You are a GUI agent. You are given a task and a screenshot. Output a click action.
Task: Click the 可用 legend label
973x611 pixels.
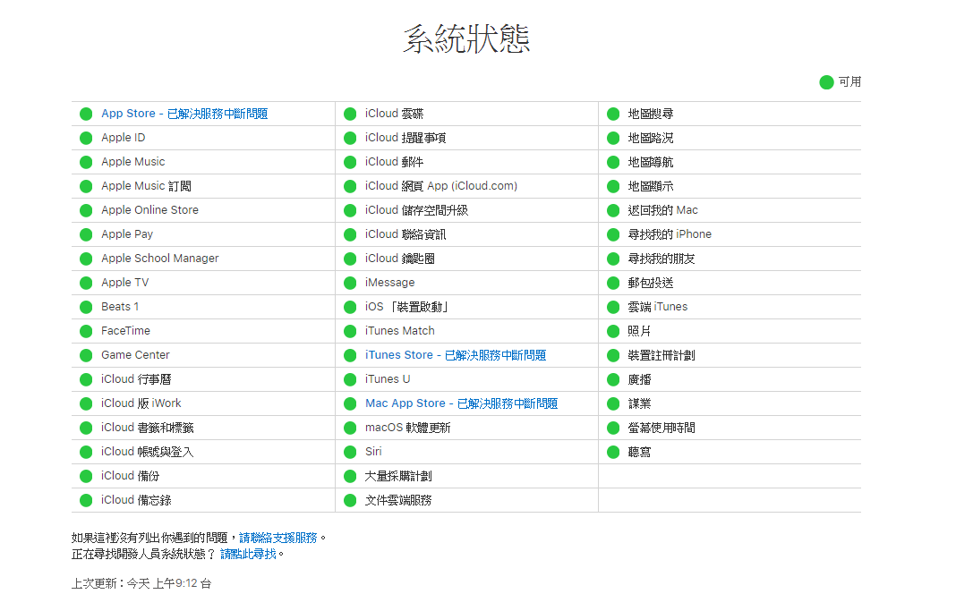point(850,82)
